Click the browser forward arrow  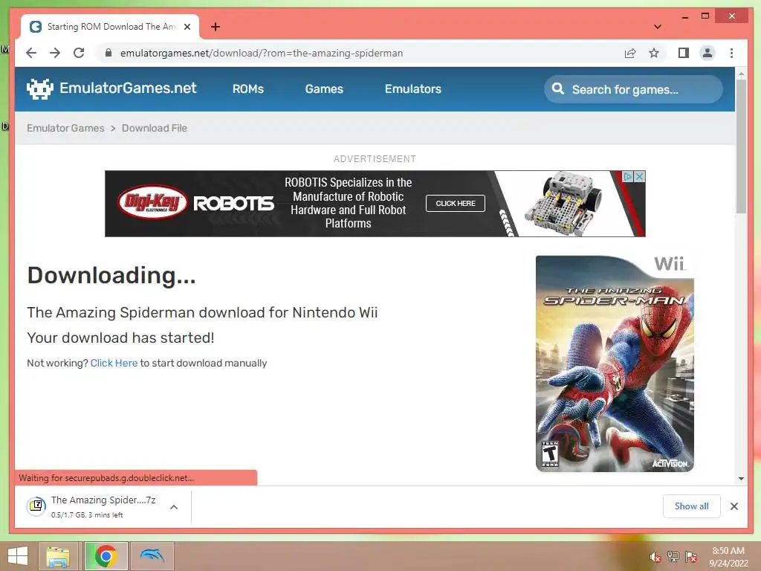pos(55,53)
